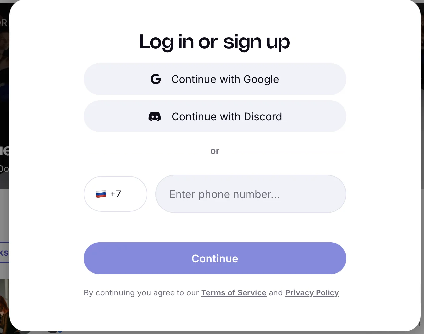Open the +7 country code selector
Screen dimensions: 424x334
coord(115,194)
